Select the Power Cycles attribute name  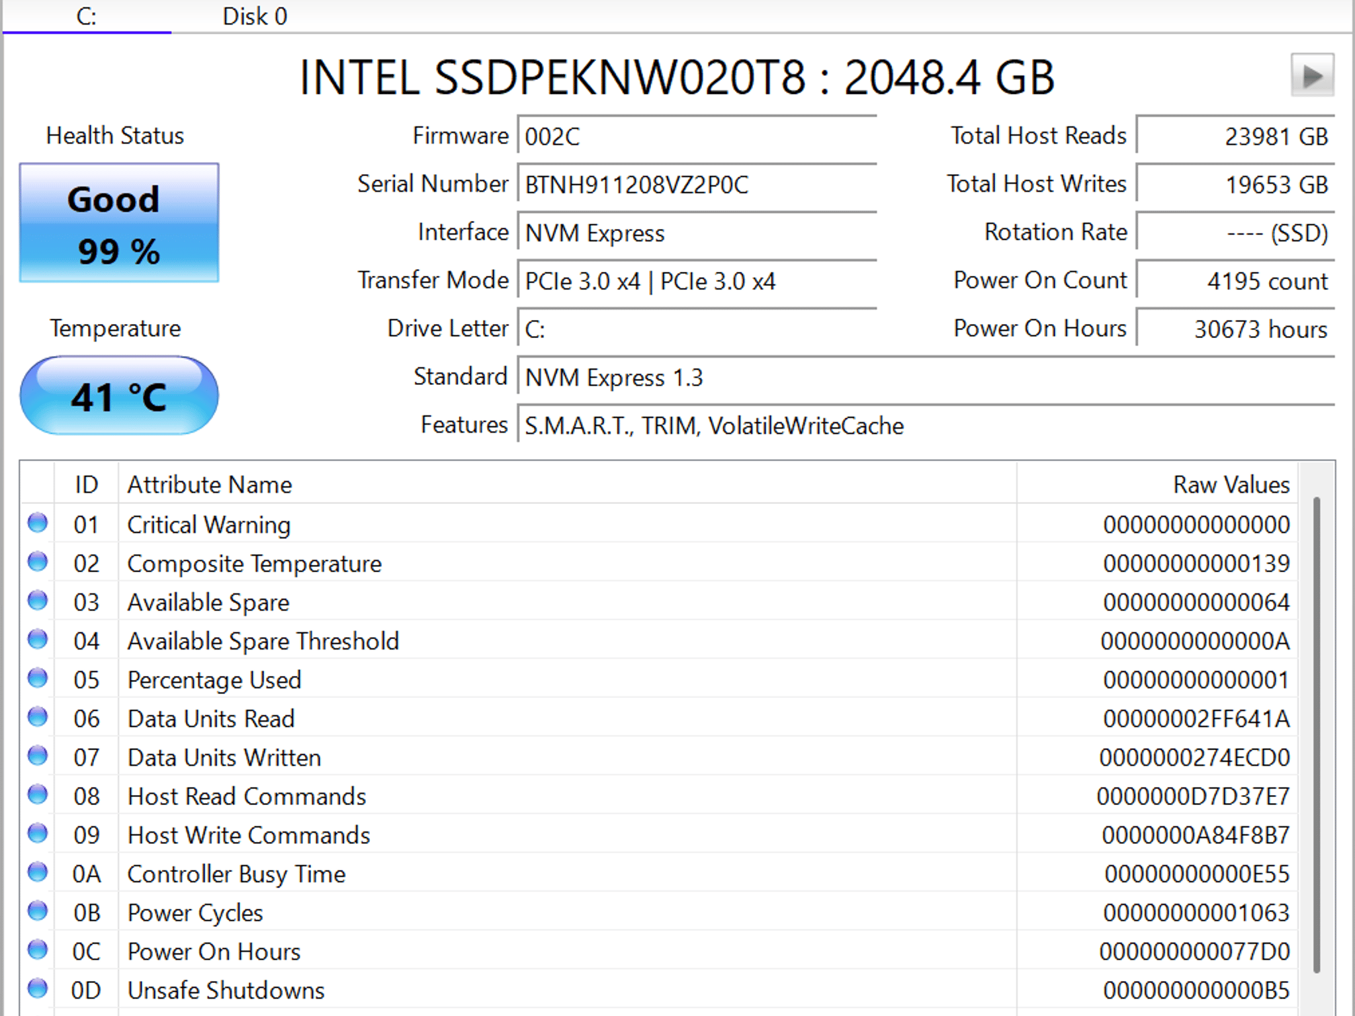click(195, 913)
